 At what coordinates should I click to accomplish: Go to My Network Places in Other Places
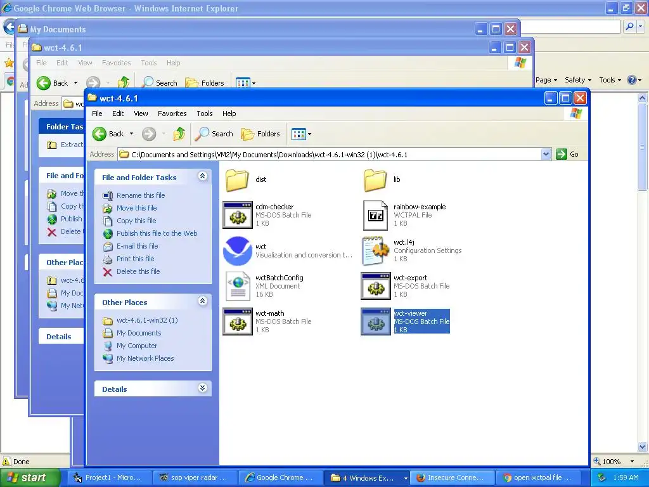tap(145, 359)
